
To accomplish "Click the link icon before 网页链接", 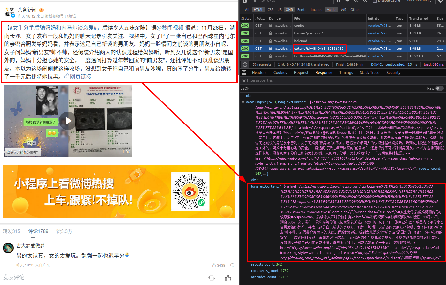I will [x=66, y=76].
